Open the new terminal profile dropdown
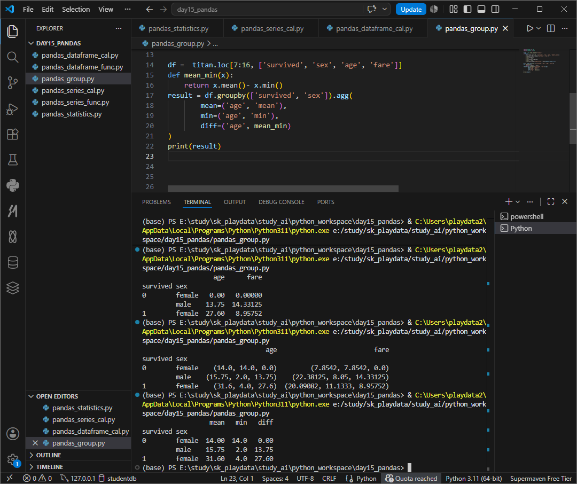The width and height of the screenshot is (577, 484). tap(518, 202)
